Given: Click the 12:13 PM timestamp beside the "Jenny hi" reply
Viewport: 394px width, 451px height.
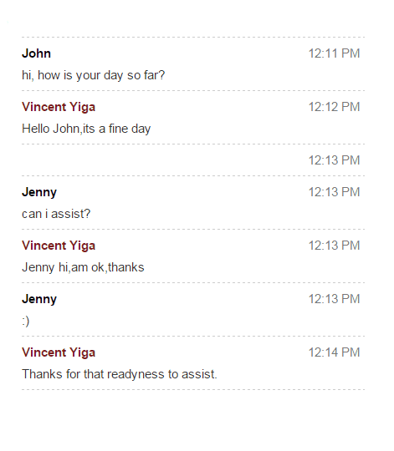Looking at the screenshot, I should pyautogui.click(x=334, y=246).
